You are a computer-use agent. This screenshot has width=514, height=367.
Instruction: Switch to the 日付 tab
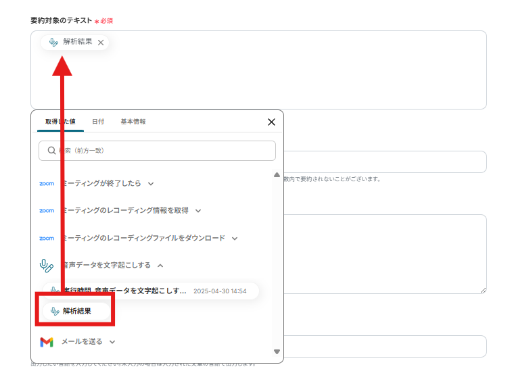click(x=98, y=122)
